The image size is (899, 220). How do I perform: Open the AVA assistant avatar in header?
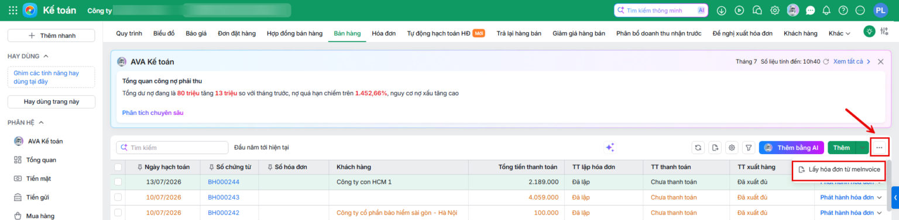click(793, 10)
